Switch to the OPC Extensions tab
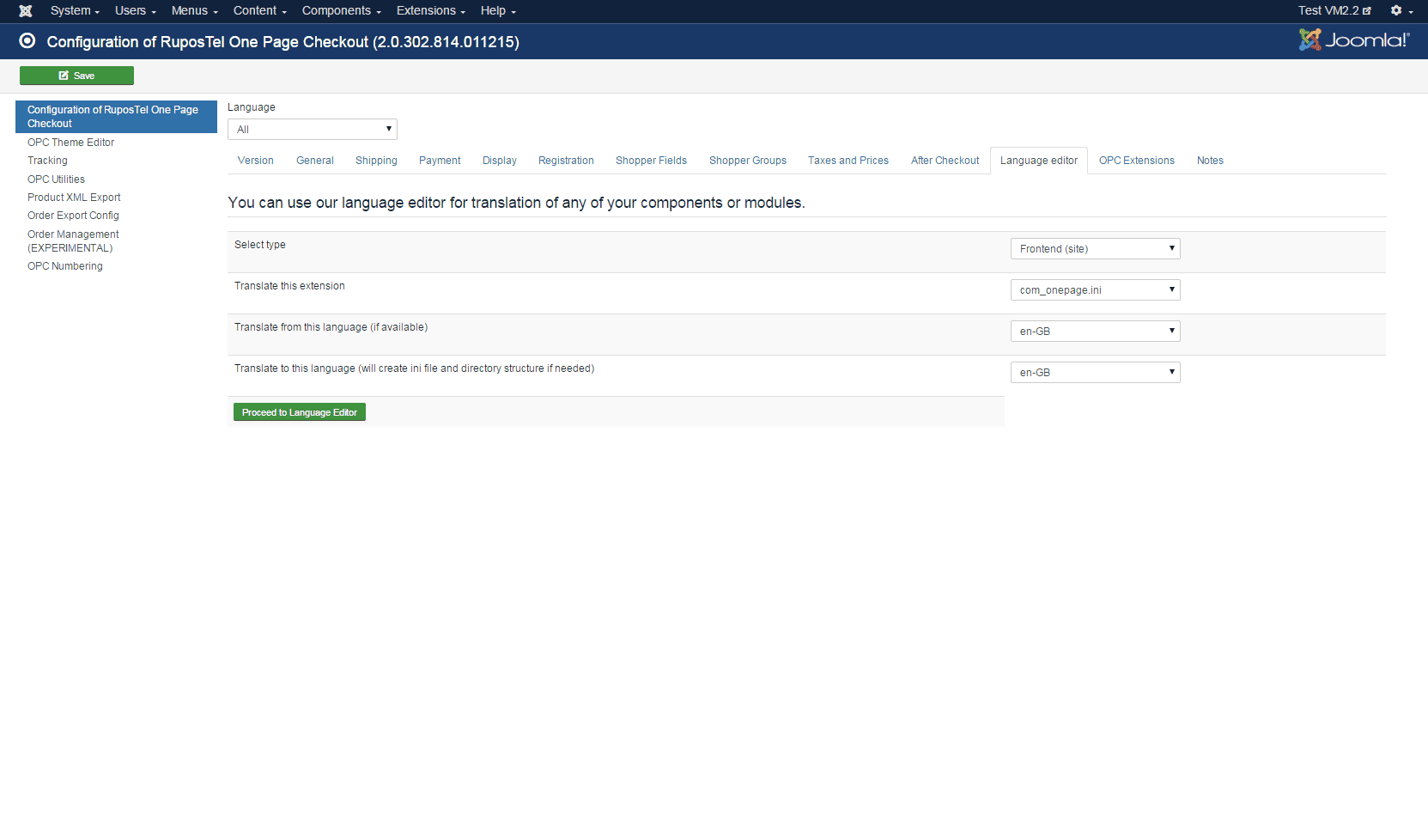The height and width of the screenshot is (834, 1428). coord(1137,161)
